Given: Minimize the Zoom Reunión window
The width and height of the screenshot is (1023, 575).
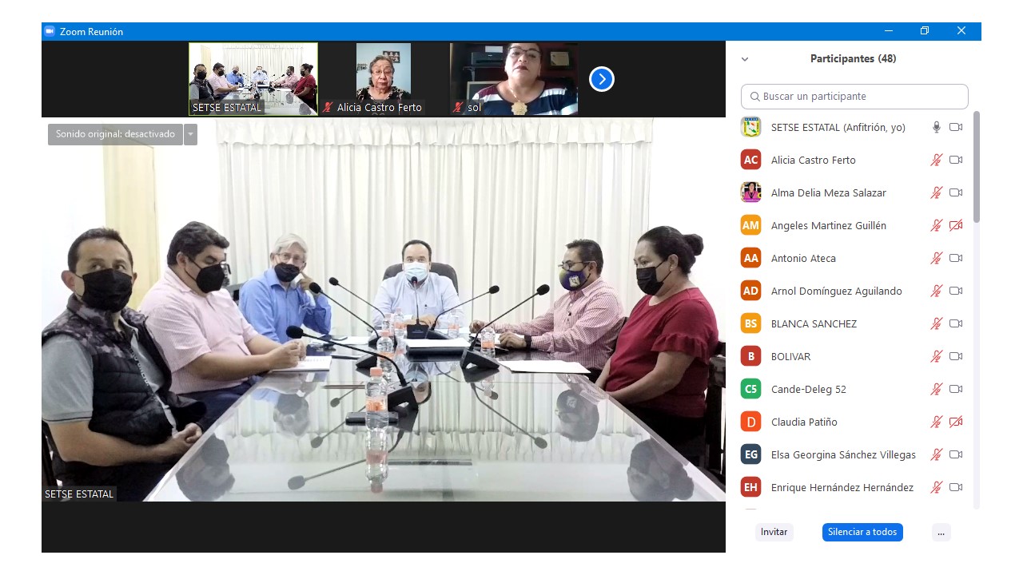Looking at the screenshot, I should (889, 31).
